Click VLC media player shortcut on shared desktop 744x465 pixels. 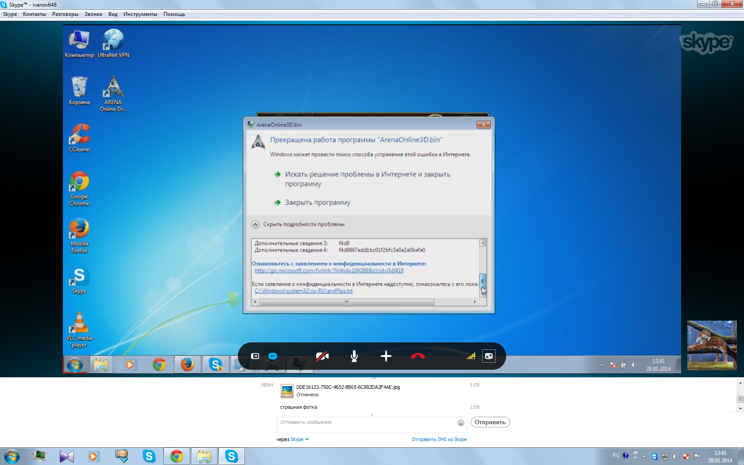79,330
